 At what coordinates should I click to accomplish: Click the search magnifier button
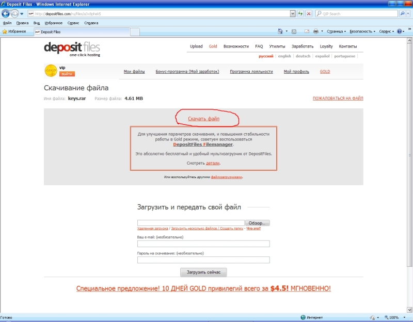tap(402, 13)
